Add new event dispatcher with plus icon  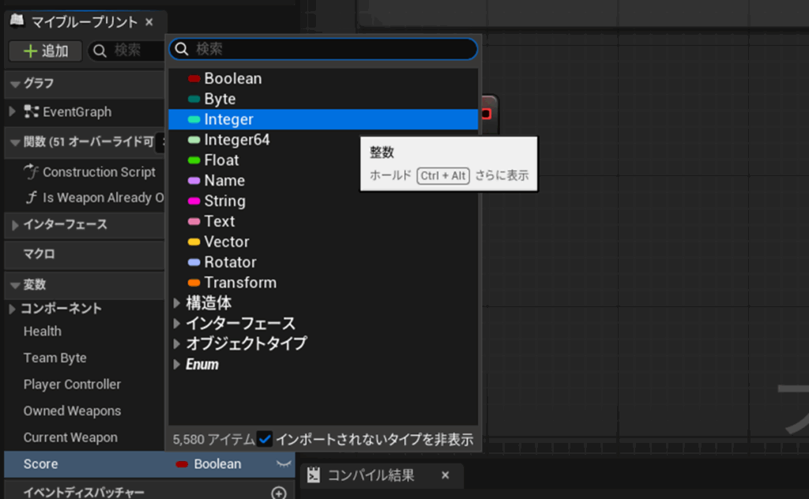point(278,493)
